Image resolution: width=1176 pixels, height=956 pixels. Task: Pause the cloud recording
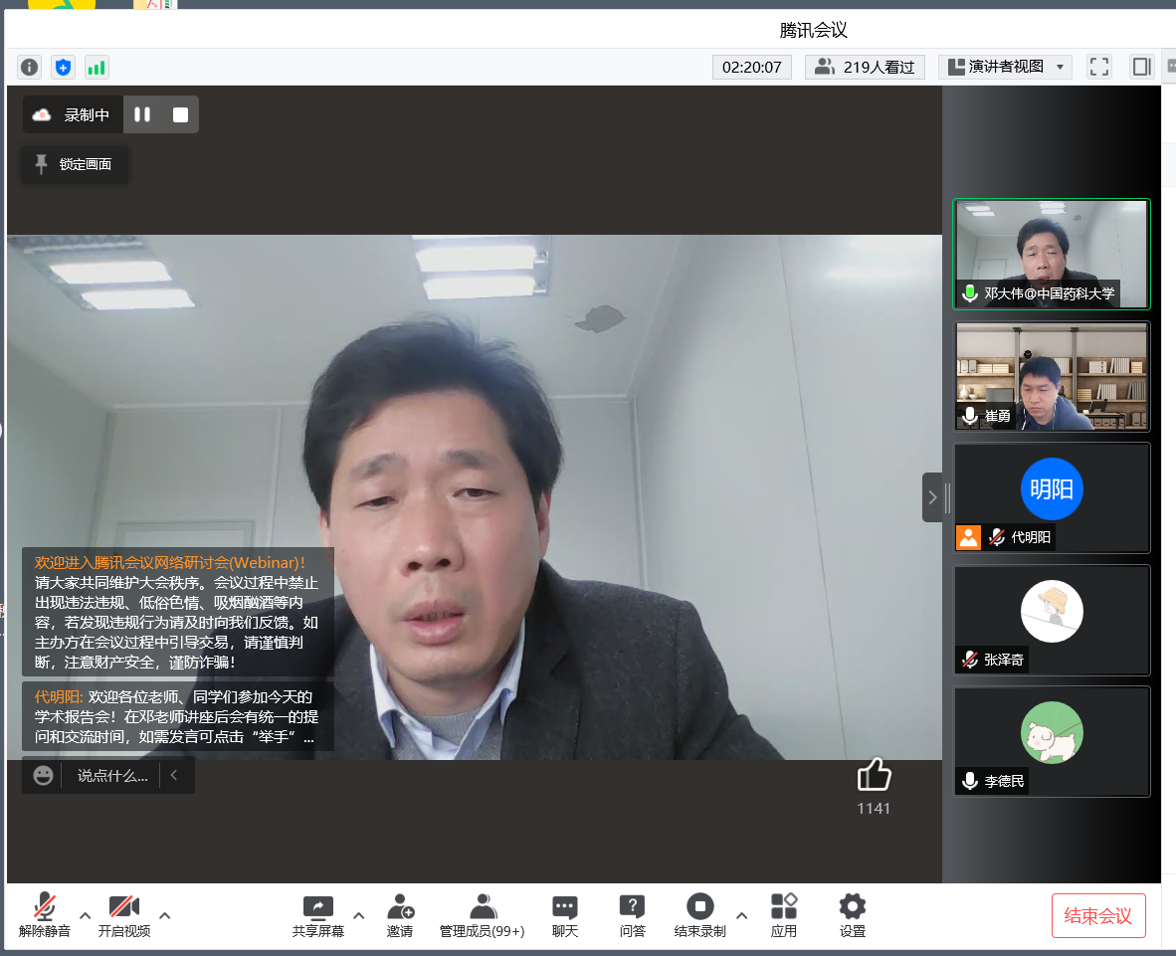[x=142, y=114]
